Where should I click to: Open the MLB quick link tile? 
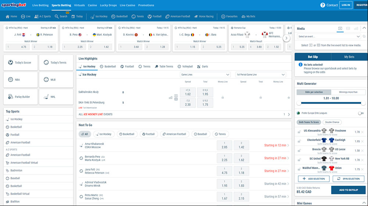[x=56, y=80]
